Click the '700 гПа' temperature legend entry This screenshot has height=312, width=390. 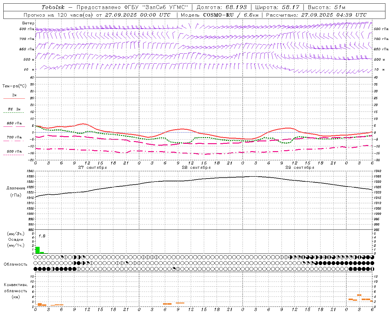(14, 137)
